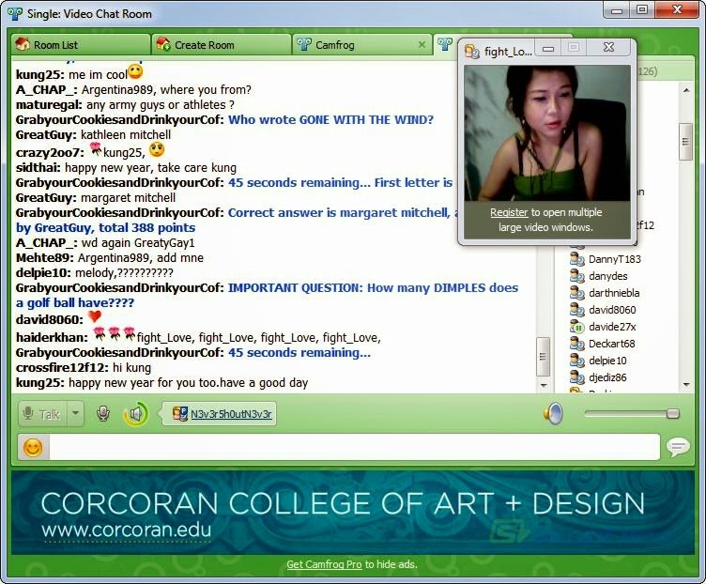The height and width of the screenshot is (584, 706).
Task: Select davide27x in user list
Action: [x=612, y=327]
